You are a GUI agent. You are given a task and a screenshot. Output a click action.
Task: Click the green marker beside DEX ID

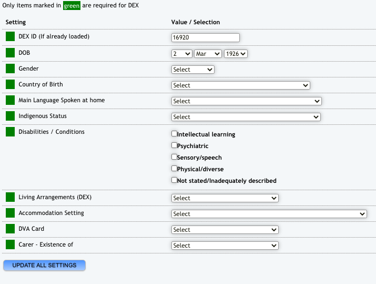pos(10,37)
